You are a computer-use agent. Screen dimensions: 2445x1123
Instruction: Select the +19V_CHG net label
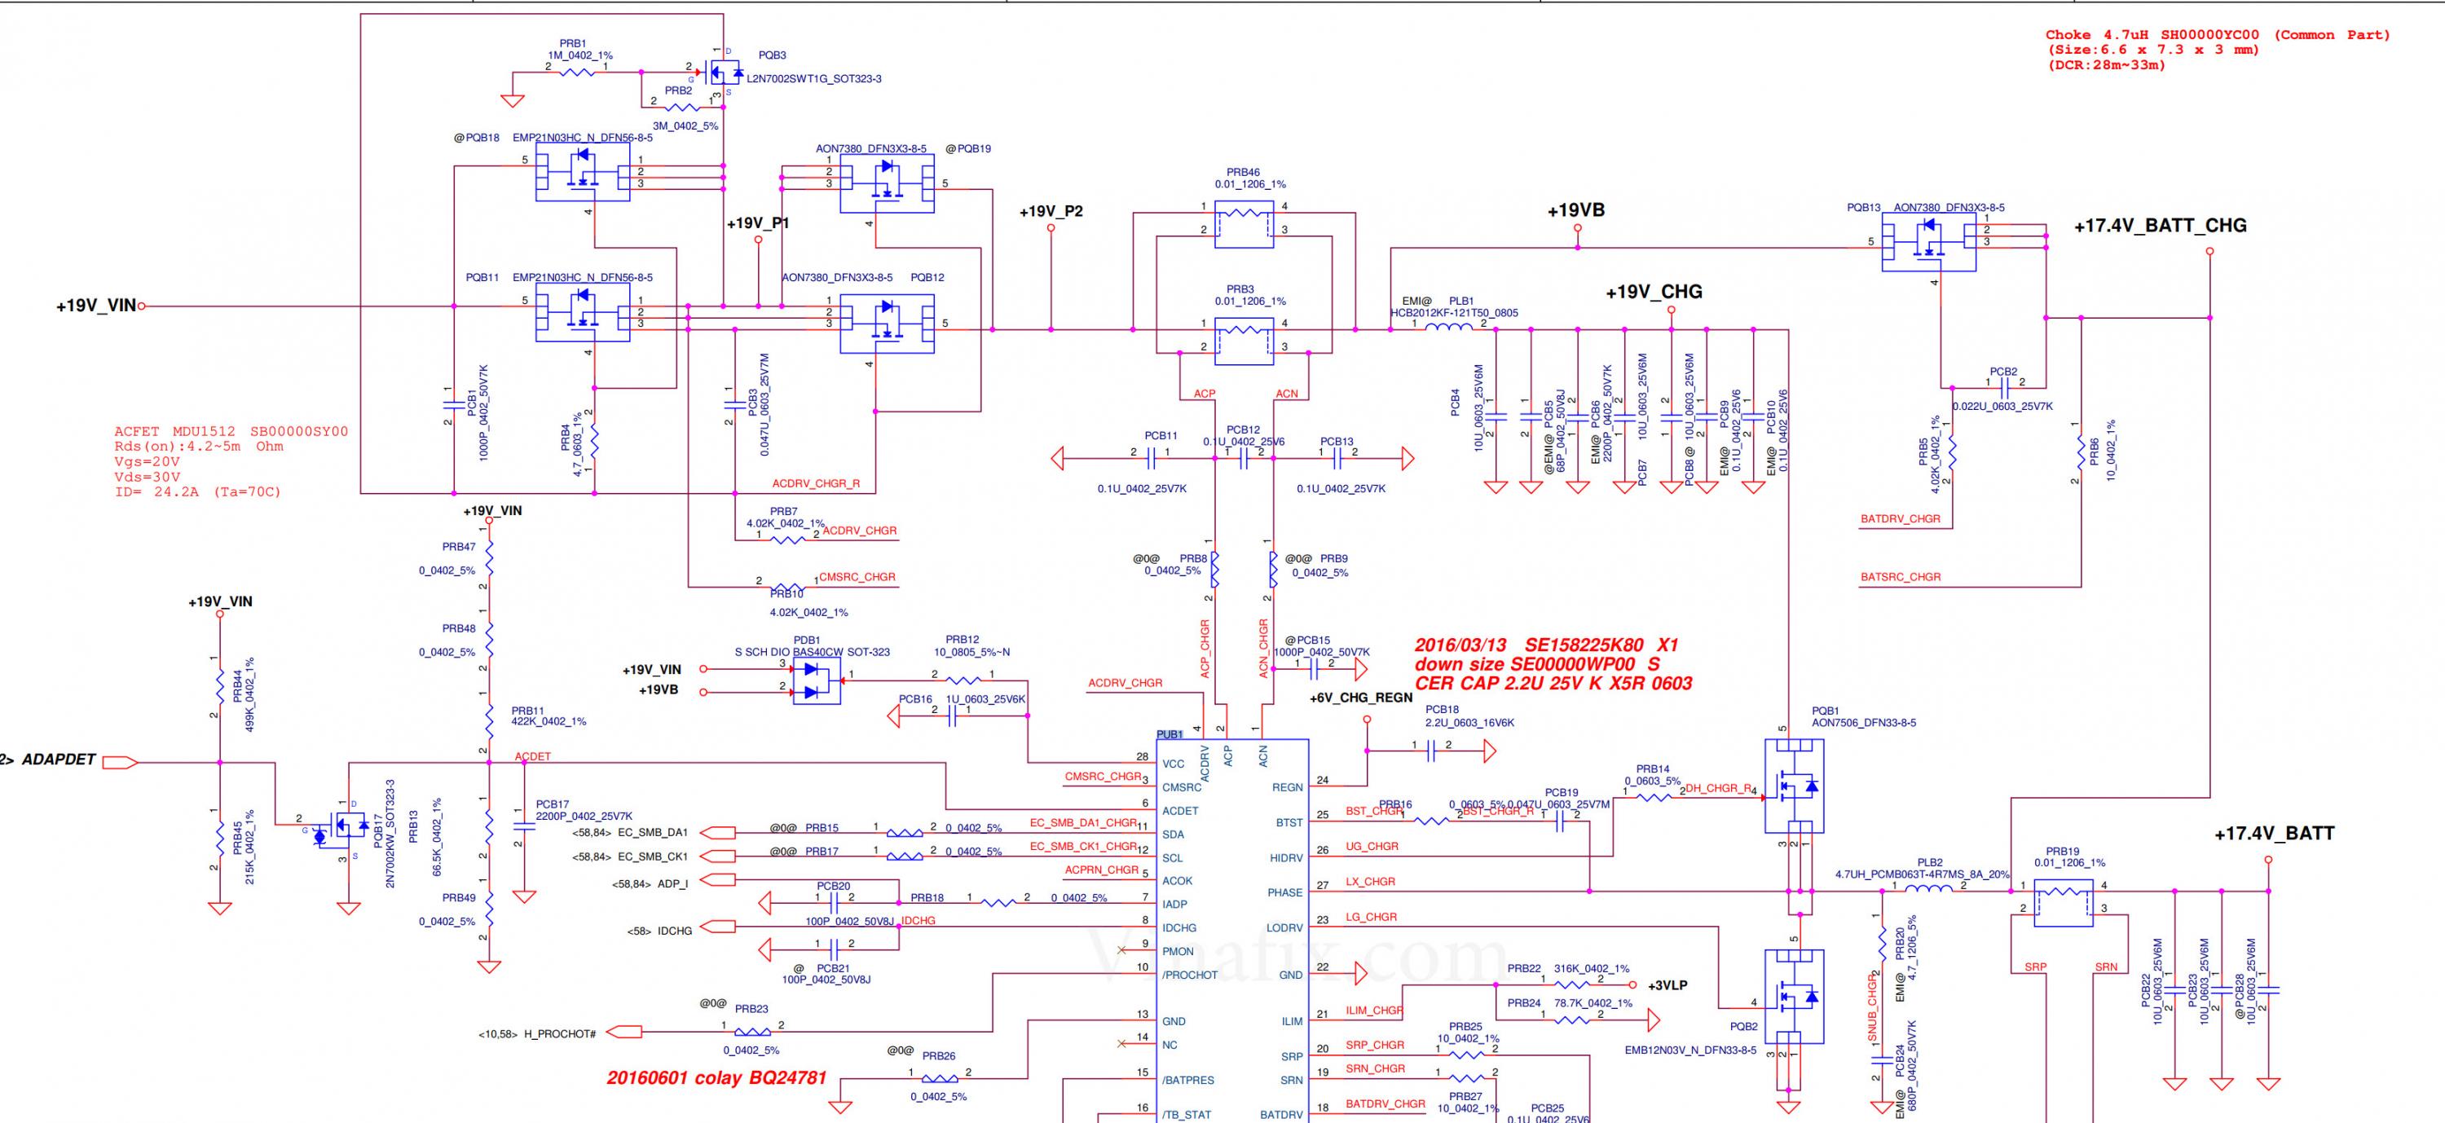tap(1654, 293)
